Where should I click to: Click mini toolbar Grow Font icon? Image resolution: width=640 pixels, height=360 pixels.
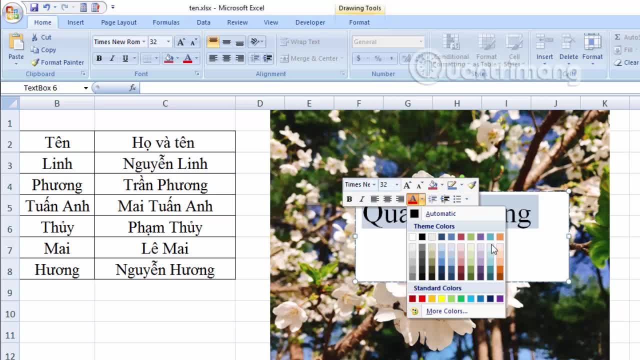pos(407,185)
